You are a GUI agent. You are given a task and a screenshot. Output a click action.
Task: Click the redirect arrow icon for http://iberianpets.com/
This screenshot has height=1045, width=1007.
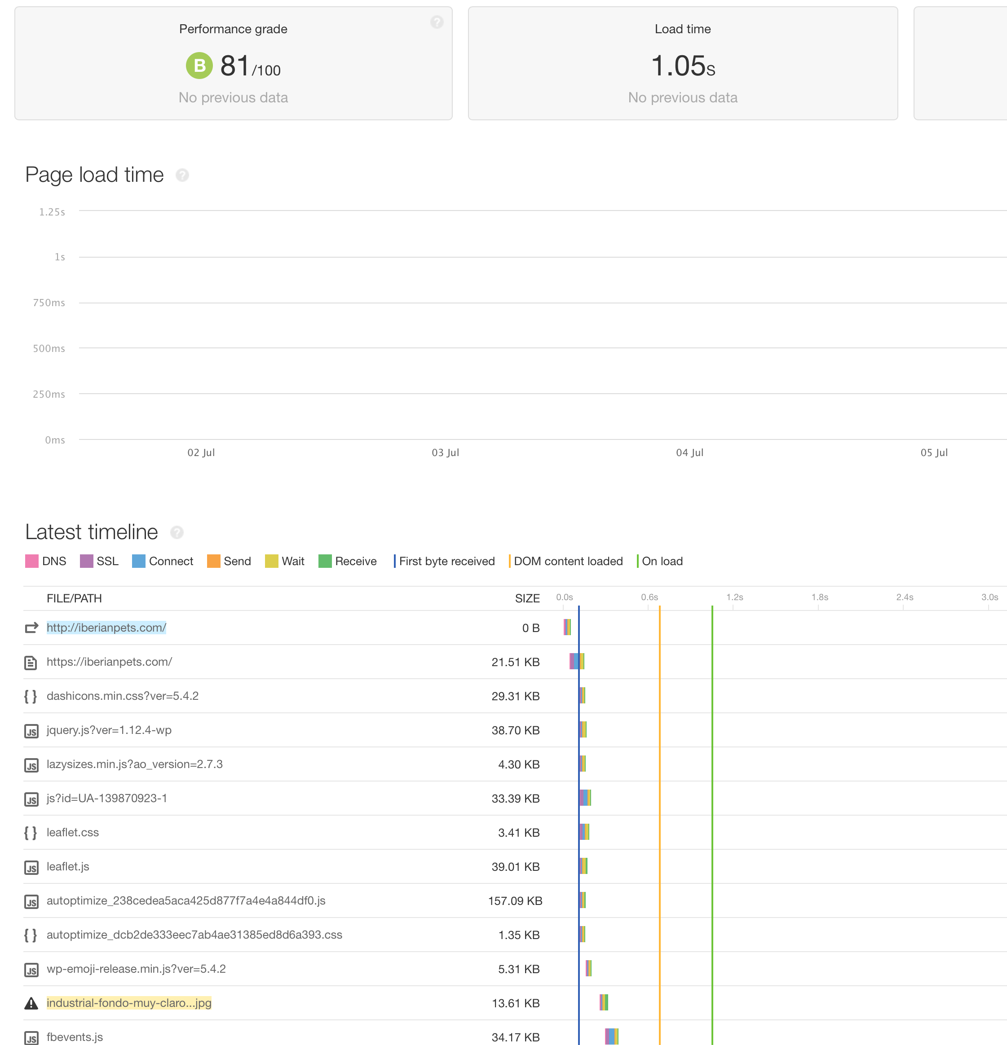click(31, 628)
